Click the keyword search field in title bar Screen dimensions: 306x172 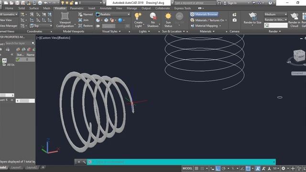tap(195, 3)
